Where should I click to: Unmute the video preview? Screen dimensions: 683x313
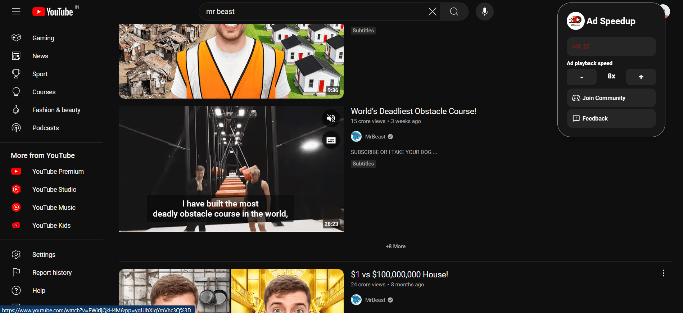331,118
